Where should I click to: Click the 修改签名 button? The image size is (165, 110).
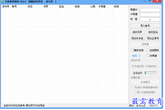coord(153,32)
